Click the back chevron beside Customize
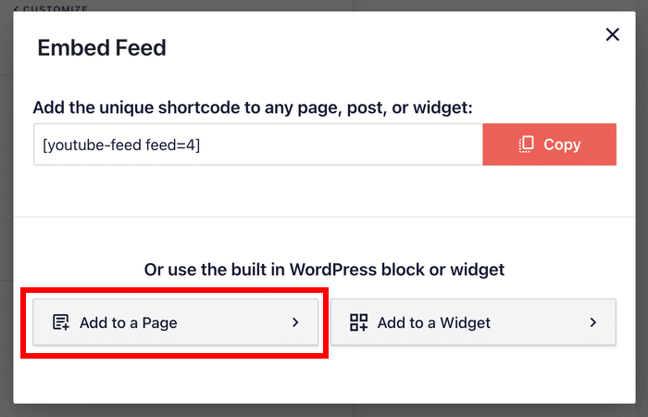This screenshot has height=417, width=648. (16, 9)
